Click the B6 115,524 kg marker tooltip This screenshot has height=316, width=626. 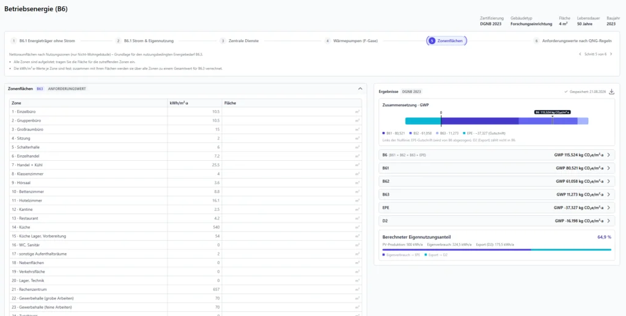point(553,112)
